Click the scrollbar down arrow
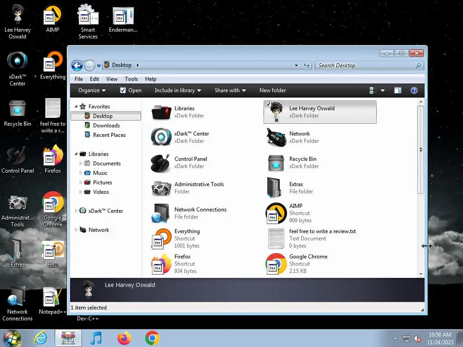Screen dimensions: 463x347 (421, 274)
